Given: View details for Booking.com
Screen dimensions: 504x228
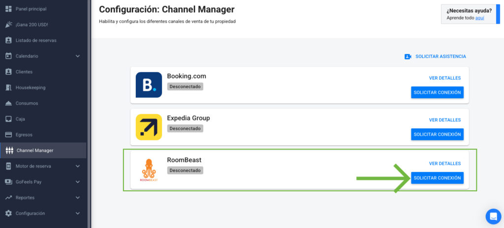Looking at the screenshot, I should (x=445, y=78).
